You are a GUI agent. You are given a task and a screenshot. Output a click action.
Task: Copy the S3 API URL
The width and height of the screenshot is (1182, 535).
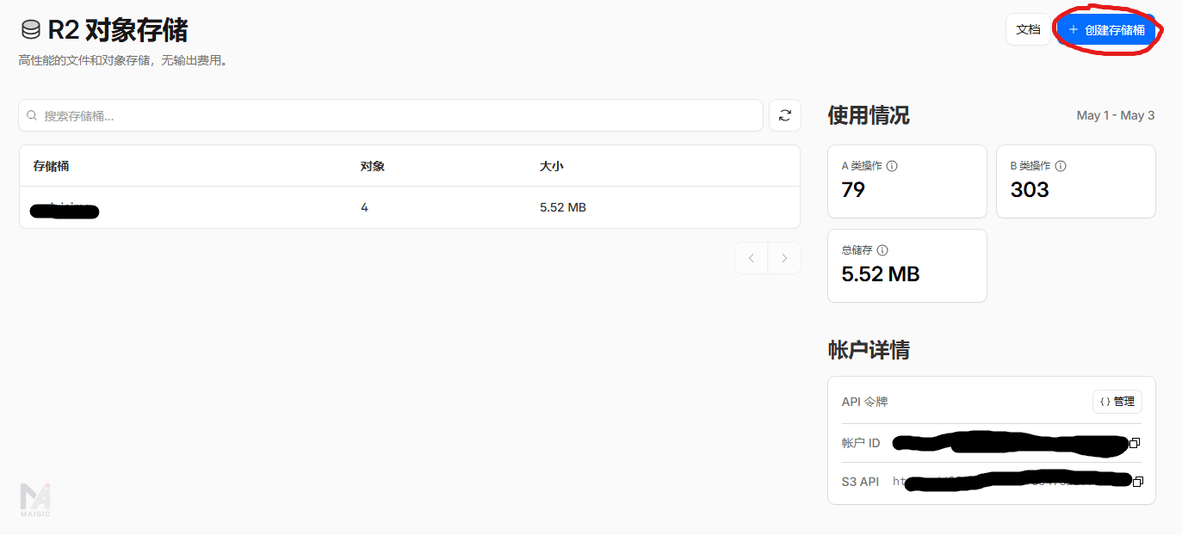tap(1138, 482)
